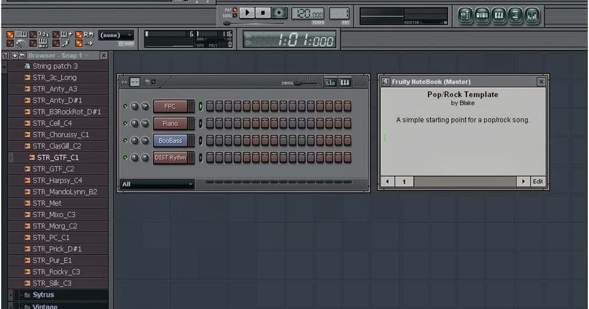
Task: Click the output monitor display
Action: (x=404, y=16)
